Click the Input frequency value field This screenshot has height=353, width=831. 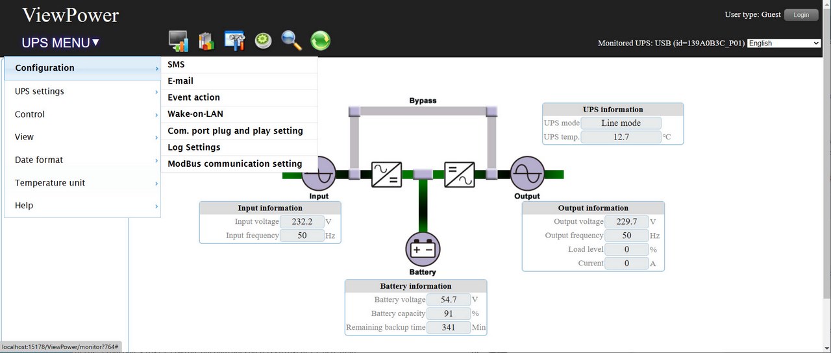coord(302,236)
